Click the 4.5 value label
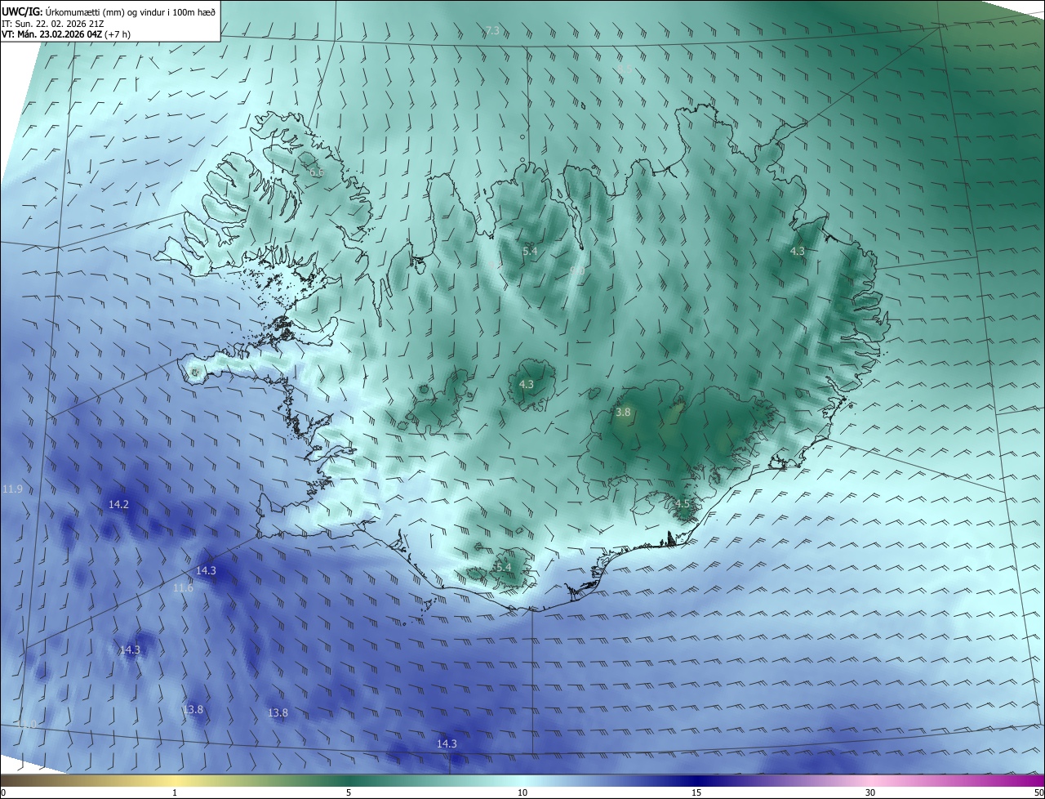Viewport: 1045px width, 799px height. pyautogui.click(x=684, y=503)
